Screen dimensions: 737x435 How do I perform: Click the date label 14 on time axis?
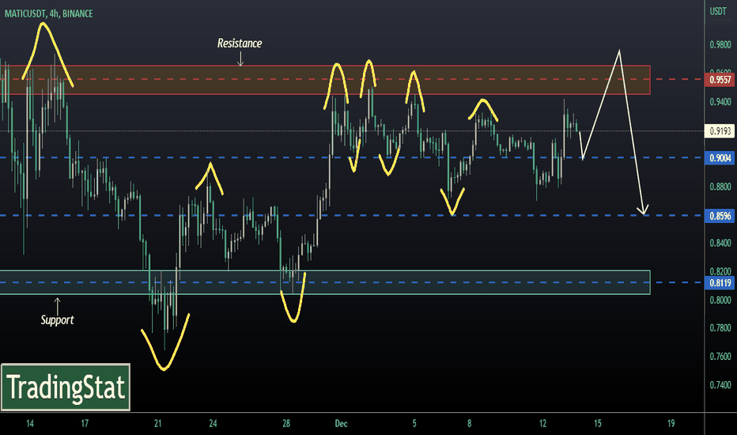pos(29,424)
